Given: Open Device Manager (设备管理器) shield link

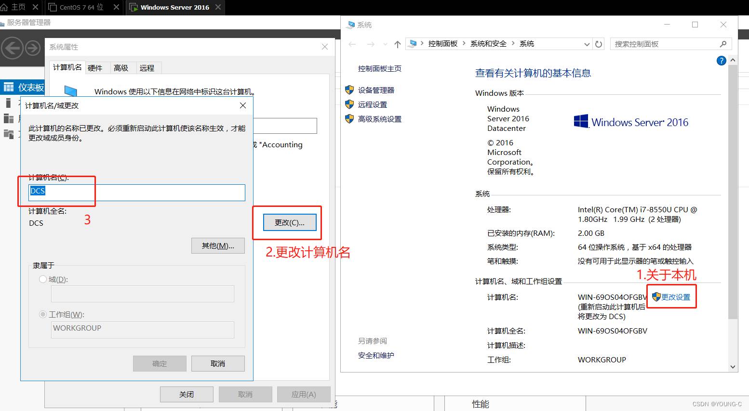Looking at the screenshot, I should (x=376, y=90).
